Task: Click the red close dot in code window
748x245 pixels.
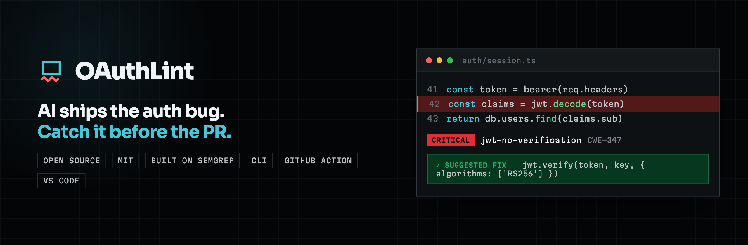Action: [x=429, y=60]
